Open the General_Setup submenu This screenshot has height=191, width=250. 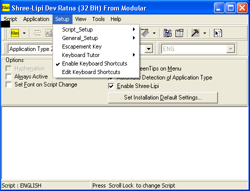click(96, 38)
